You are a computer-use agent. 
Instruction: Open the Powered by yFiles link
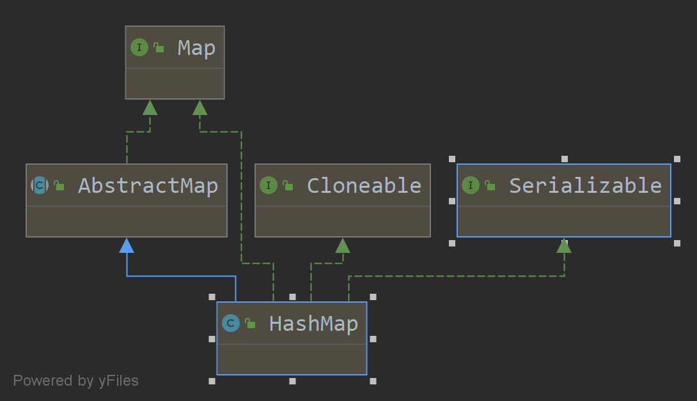[x=77, y=381]
